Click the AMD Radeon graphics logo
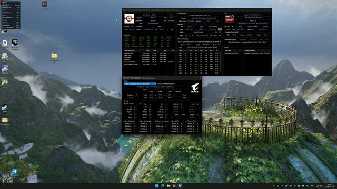Screen dimensions: 337x189 230,19
